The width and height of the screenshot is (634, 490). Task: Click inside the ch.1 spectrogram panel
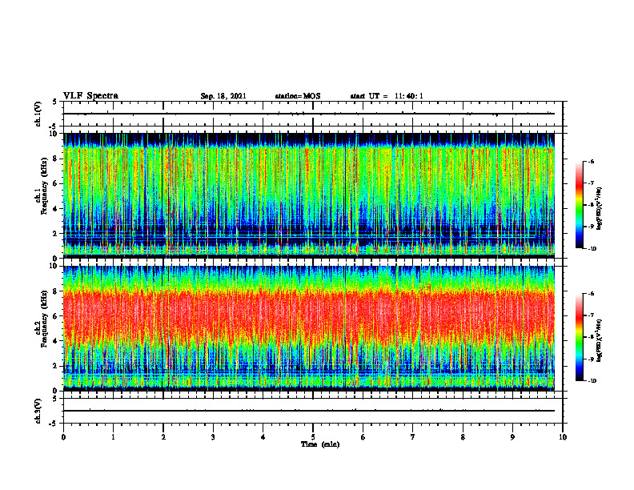tap(309, 195)
